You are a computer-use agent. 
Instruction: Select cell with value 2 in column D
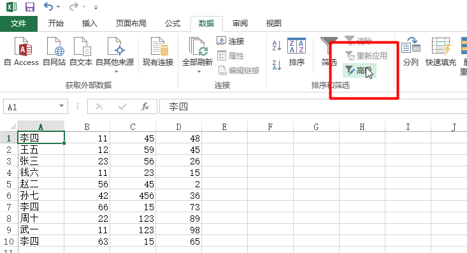pyautogui.click(x=178, y=184)
